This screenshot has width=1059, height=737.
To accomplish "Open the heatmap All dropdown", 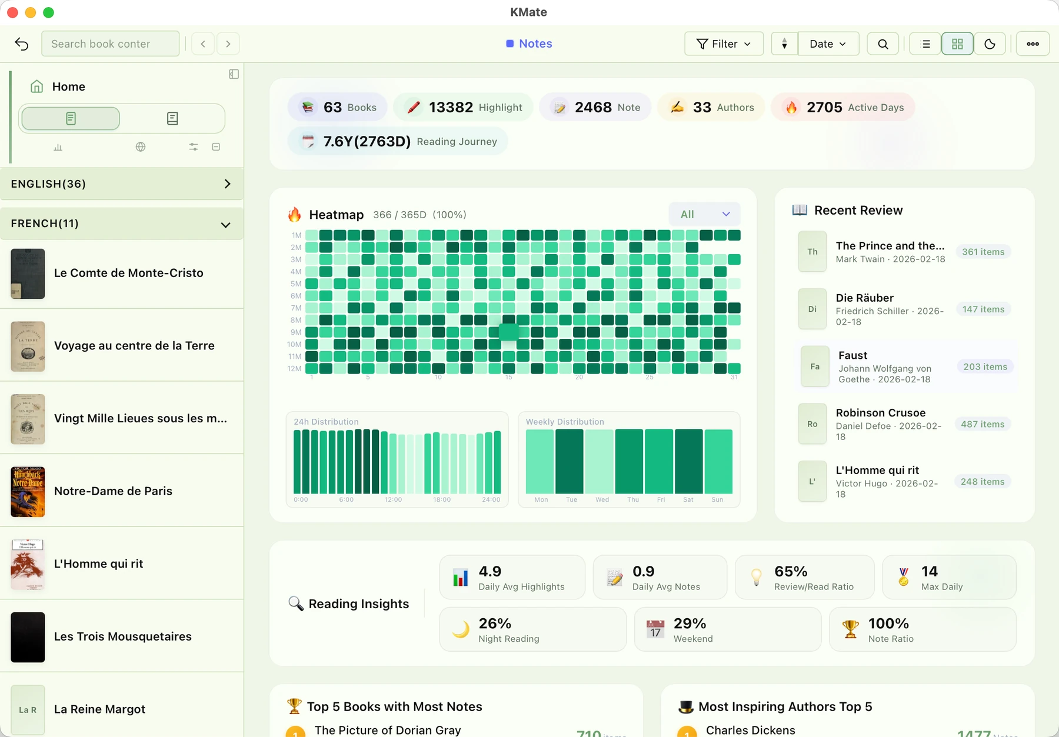I will coord(704,214).
